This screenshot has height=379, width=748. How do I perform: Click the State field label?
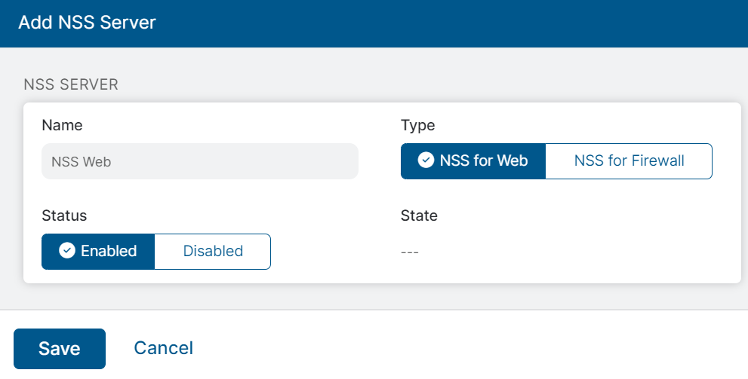(419, 215)
